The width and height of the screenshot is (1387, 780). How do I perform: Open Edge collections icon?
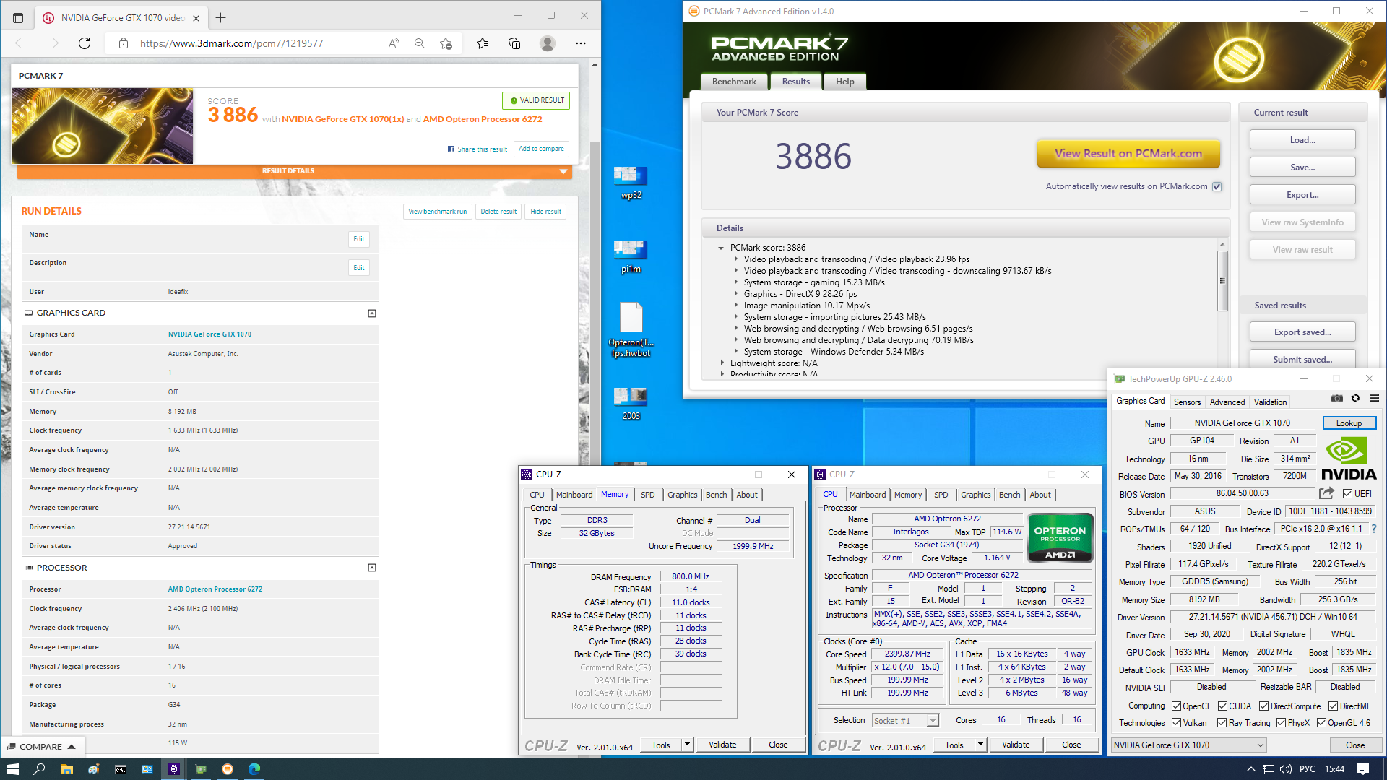514,43
